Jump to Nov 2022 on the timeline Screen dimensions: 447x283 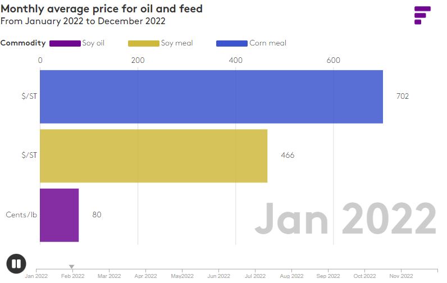[402, 276]
